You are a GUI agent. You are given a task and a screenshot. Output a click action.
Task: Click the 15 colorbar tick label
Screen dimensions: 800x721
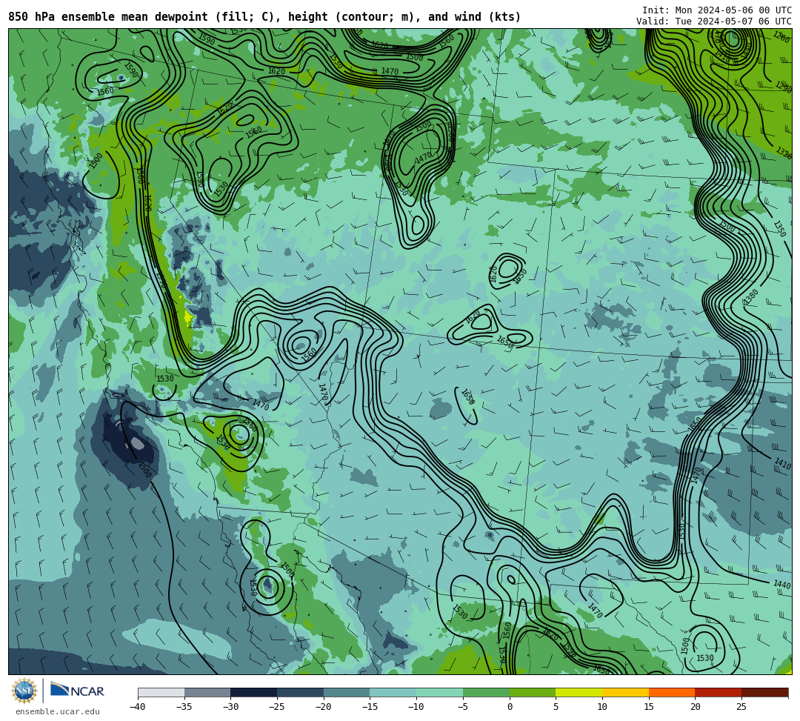pos(649,707)
